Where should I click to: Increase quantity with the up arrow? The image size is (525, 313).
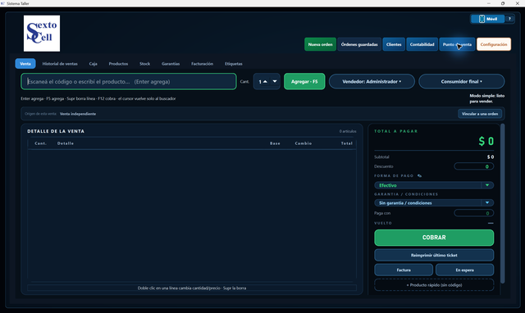pyautogui.click(x=265, y=82)
